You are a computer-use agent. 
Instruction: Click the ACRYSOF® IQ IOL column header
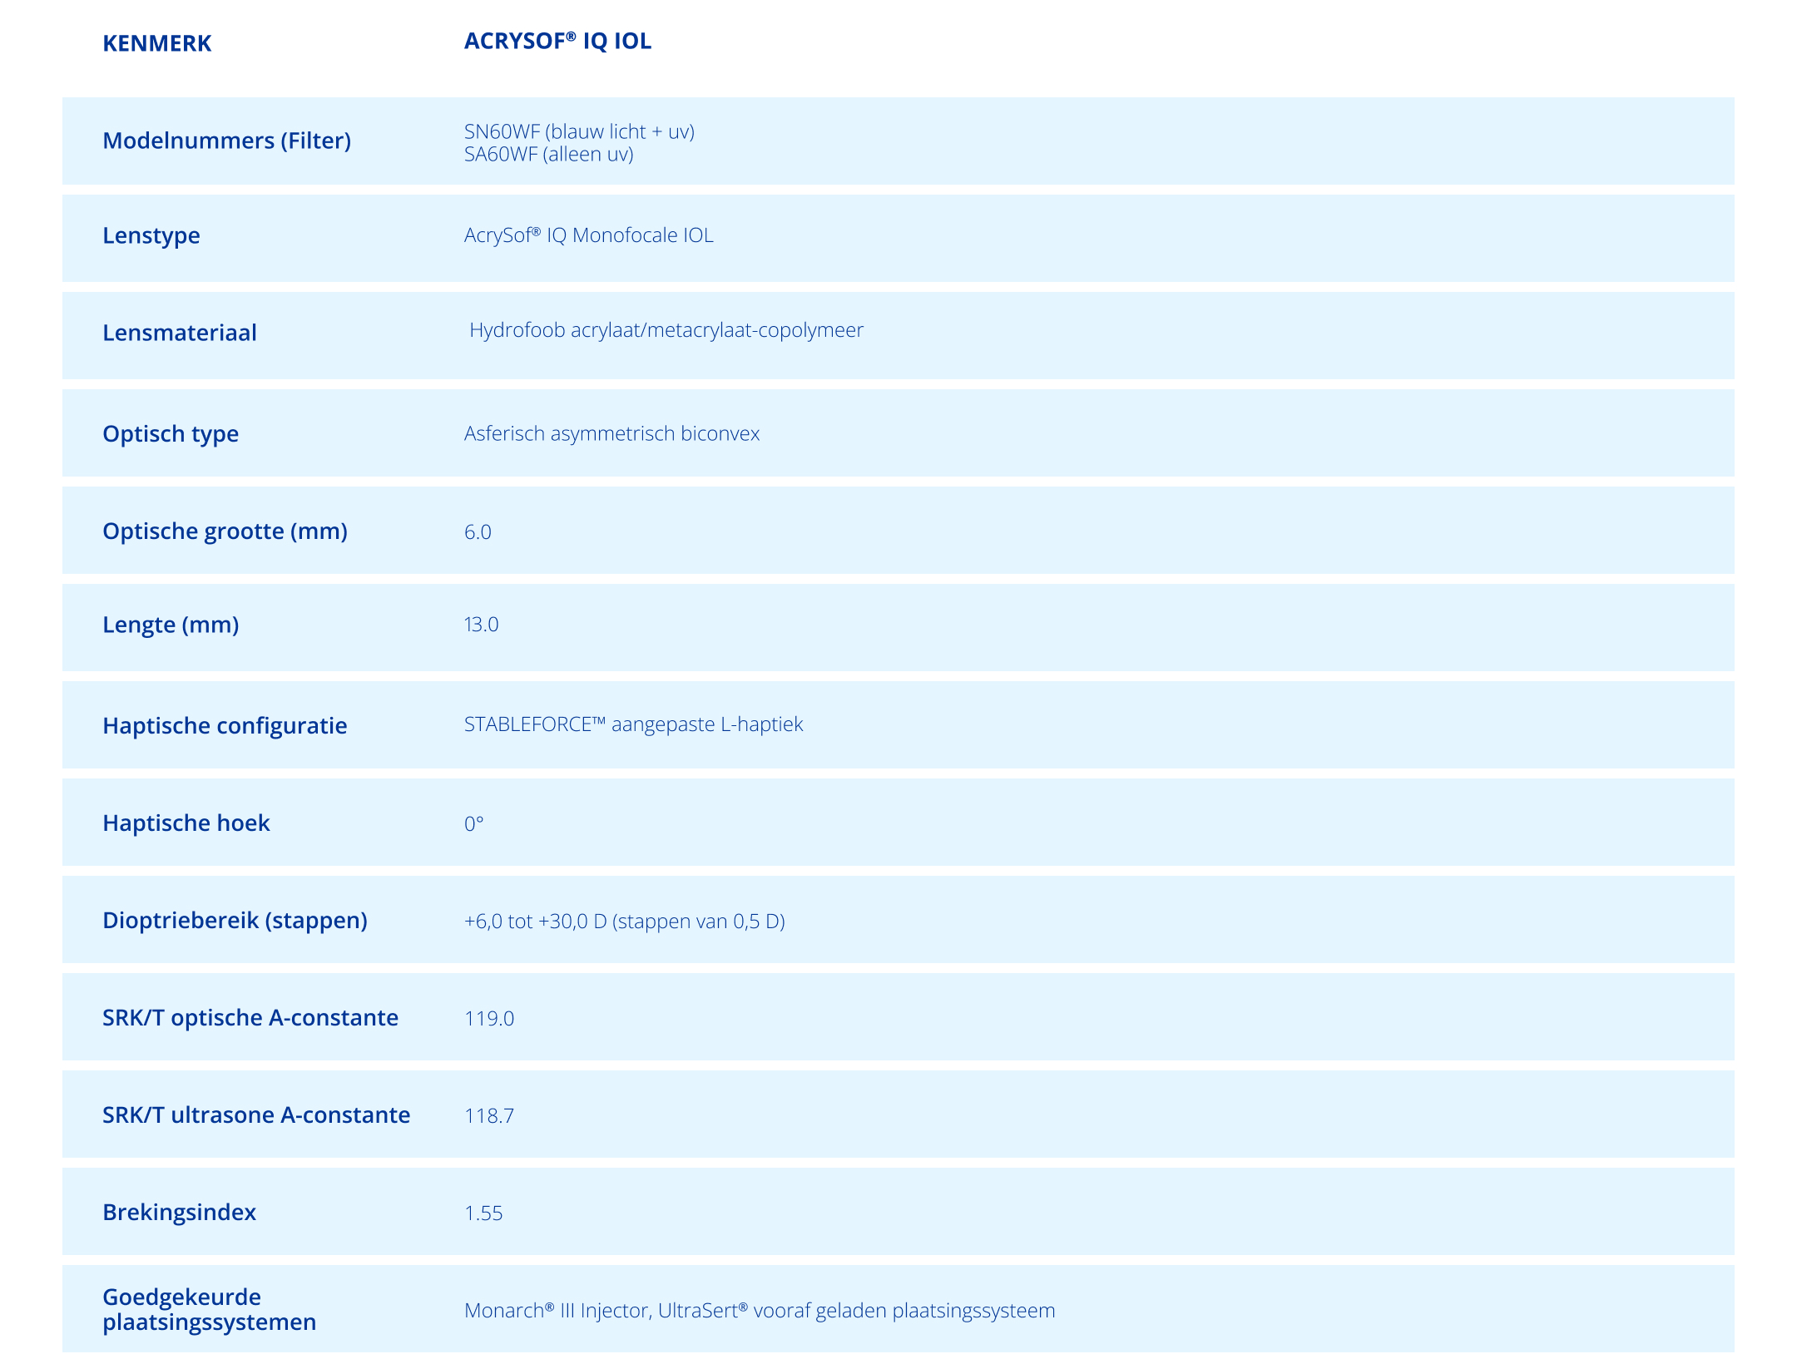557,41
